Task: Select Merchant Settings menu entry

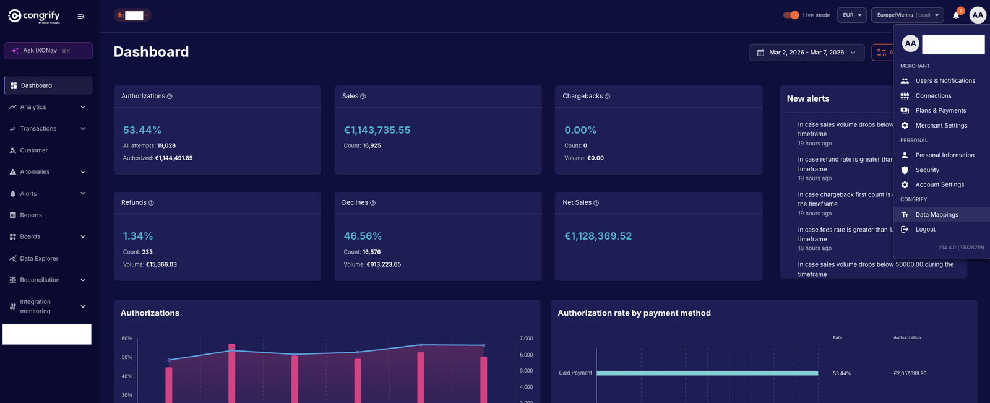Action: tap(942, 126)
